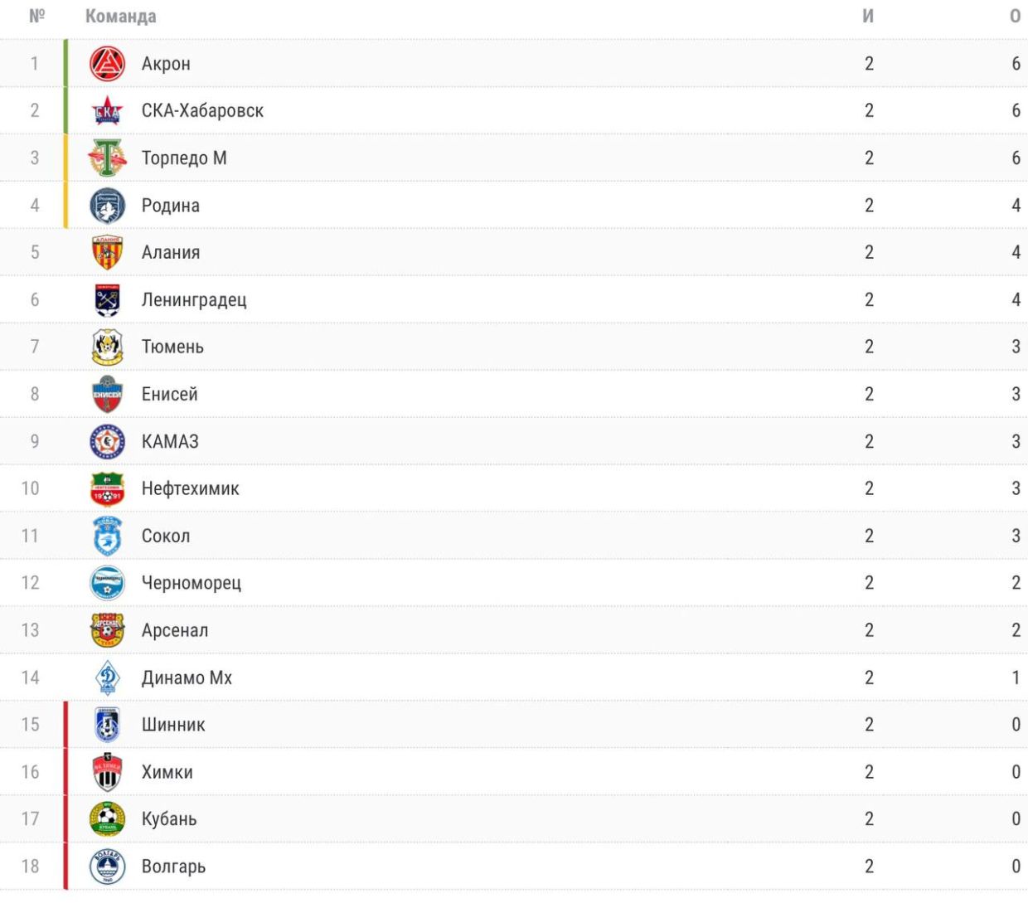Open the Ленинградец team page
Image resolution: width=1028 pixels, height=908 pixels.
(x=194, y=300)
